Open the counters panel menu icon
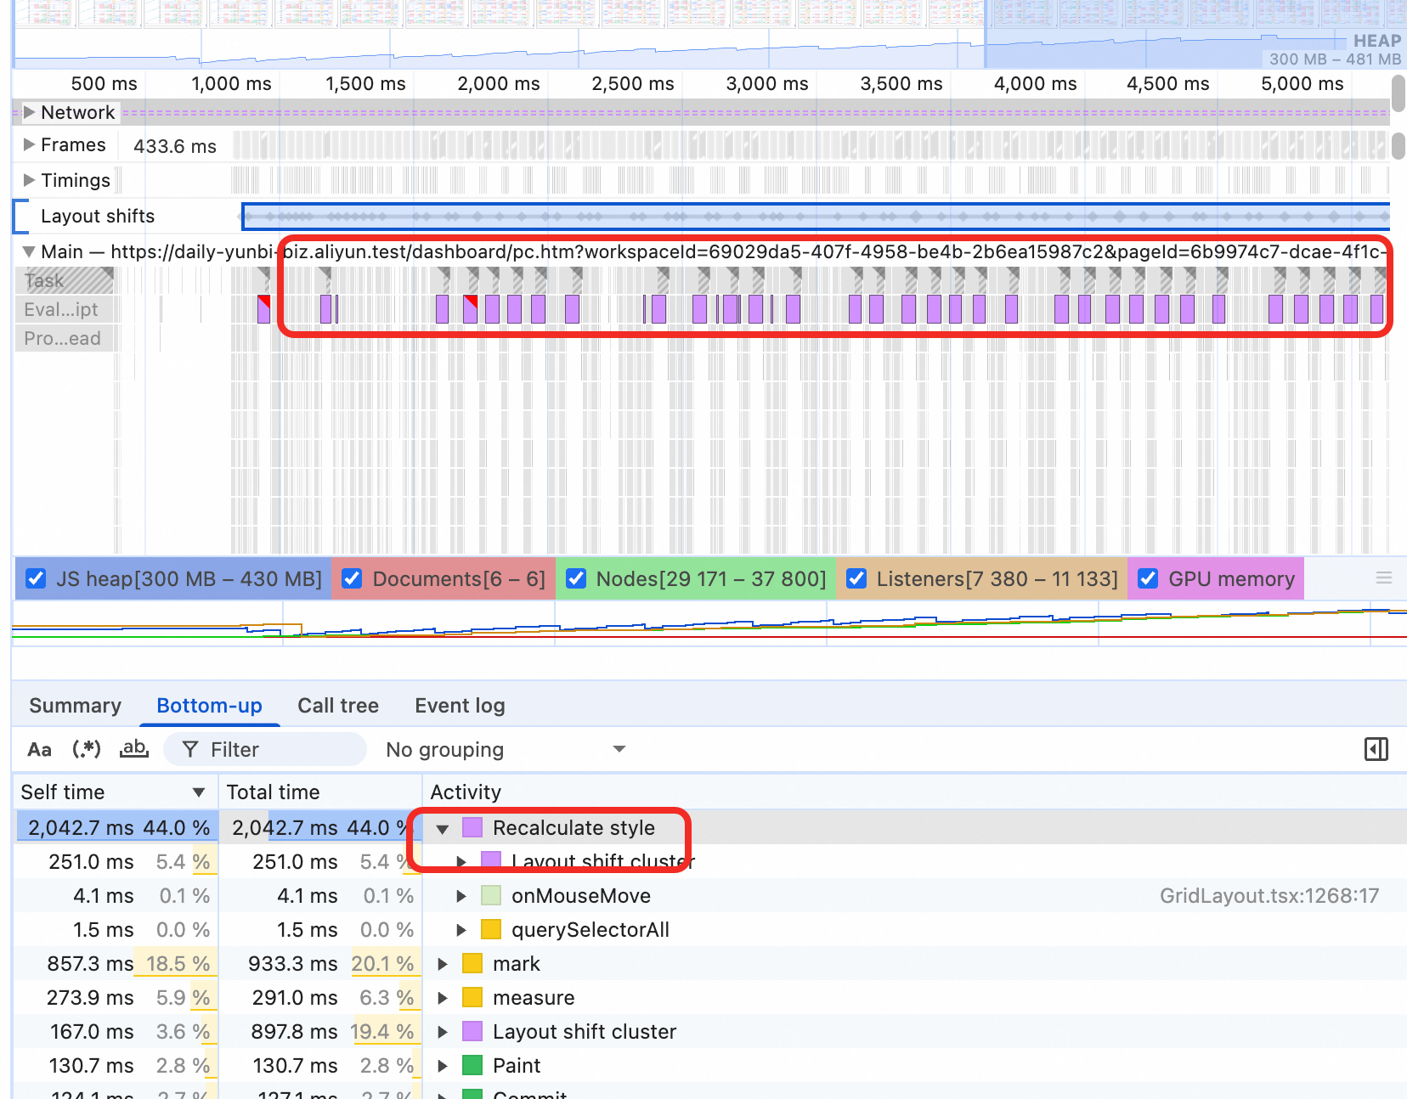This screenshot has height=1099, width=1407. (1383, 578)
